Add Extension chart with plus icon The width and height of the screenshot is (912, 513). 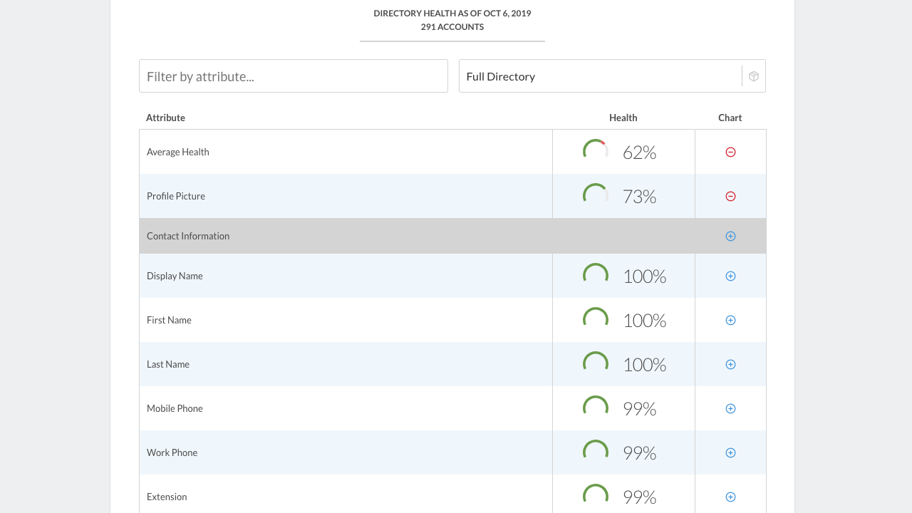(x=730, y=497)
